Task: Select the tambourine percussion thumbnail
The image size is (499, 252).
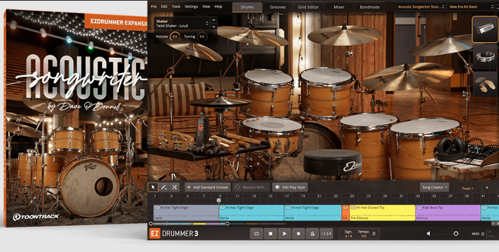Action: click(x=484, y=57)
